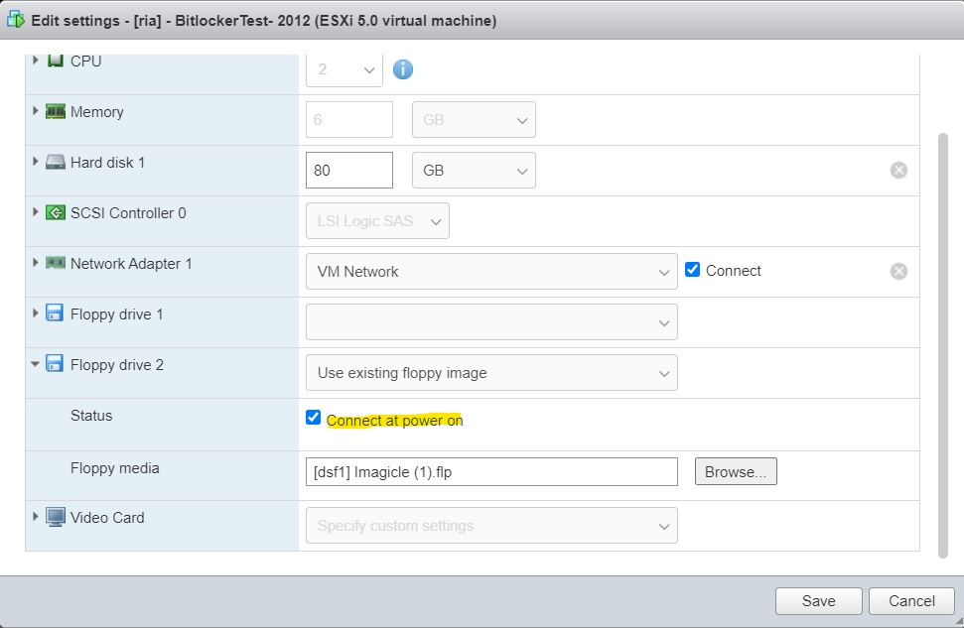
Task: Remove Hard disk 1 with its X icon
Action: (898, 171)
